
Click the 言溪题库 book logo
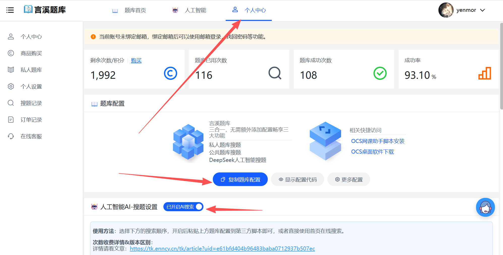(x=28, y=10)
